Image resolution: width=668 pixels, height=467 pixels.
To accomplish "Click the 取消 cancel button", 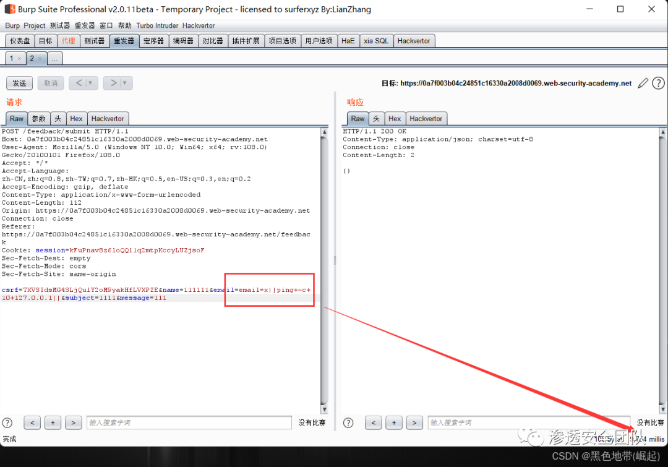I will (x=51, y=83).
